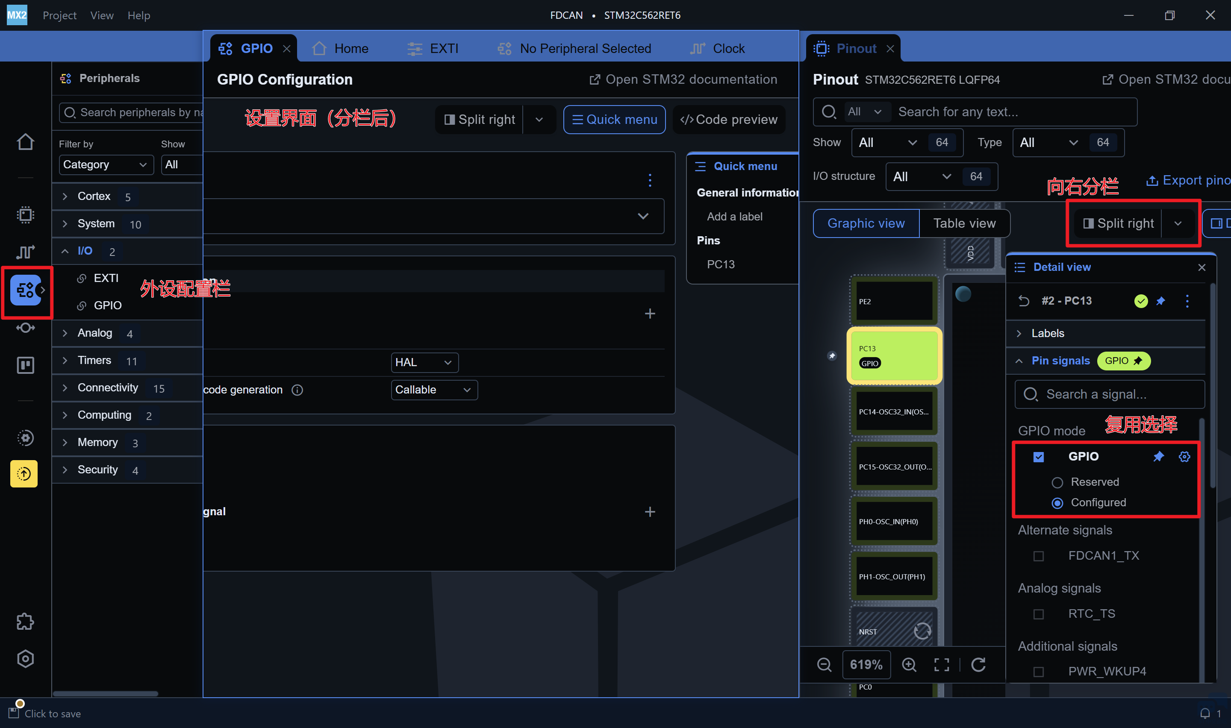Click the horizontal scrollbar in Peripherals panel
This screenshot has height=728, width=1231.
[x=106, y=694]
